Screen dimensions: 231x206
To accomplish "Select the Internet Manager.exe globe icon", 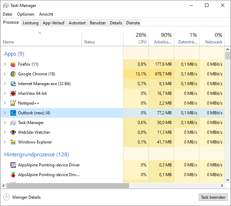I will tap(13, 84).
